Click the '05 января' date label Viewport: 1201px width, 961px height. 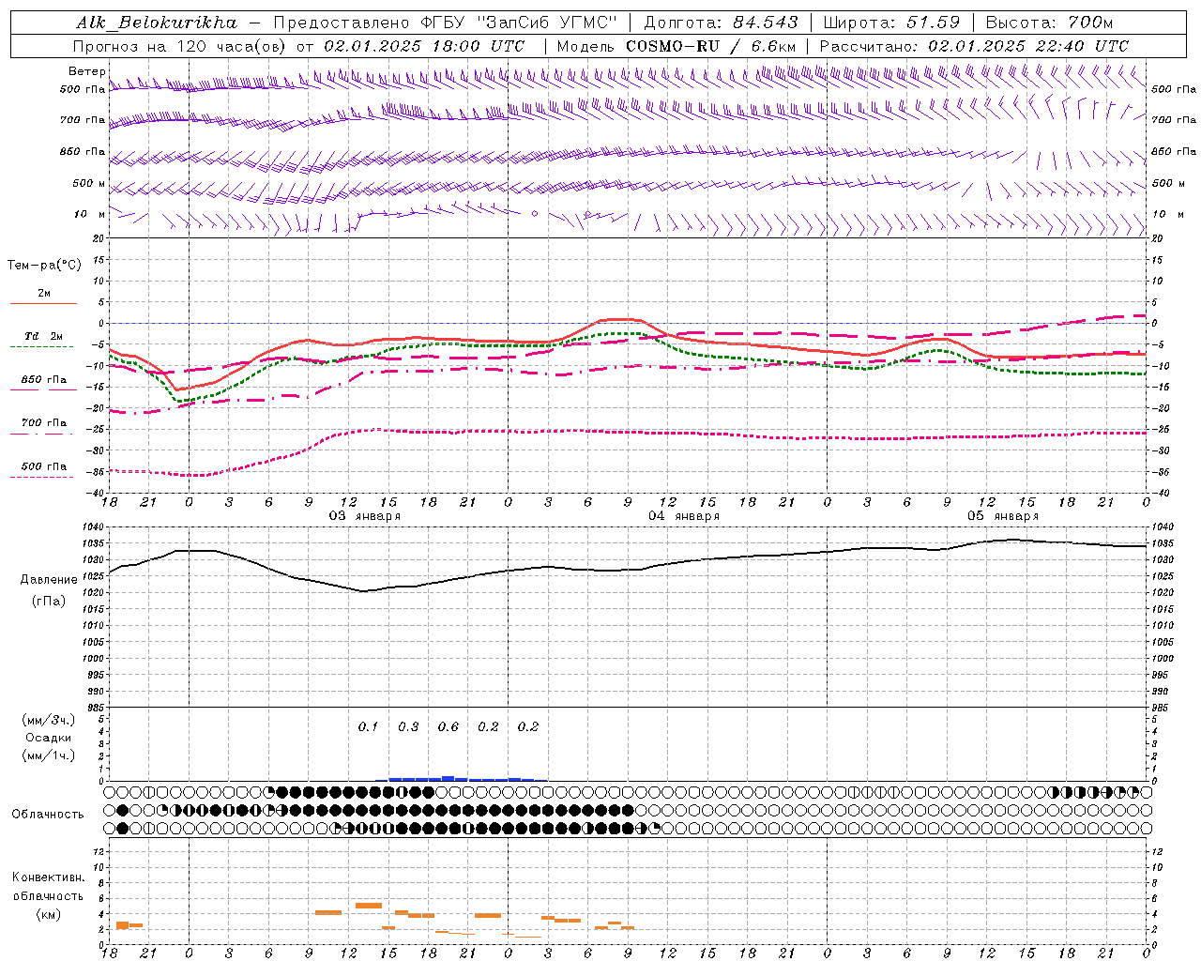(x=1003, y=515)
